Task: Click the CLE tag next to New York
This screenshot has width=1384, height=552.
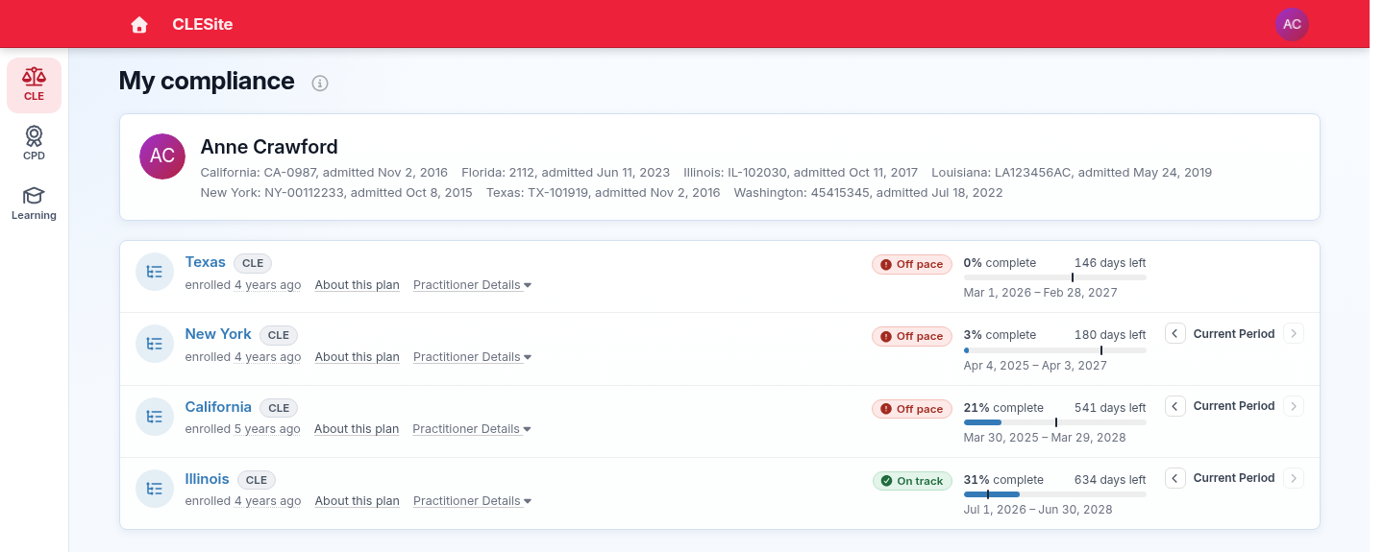Action: tap(279, 335)
